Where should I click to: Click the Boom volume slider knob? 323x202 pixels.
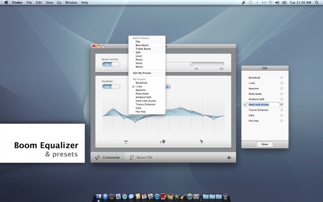192,64
